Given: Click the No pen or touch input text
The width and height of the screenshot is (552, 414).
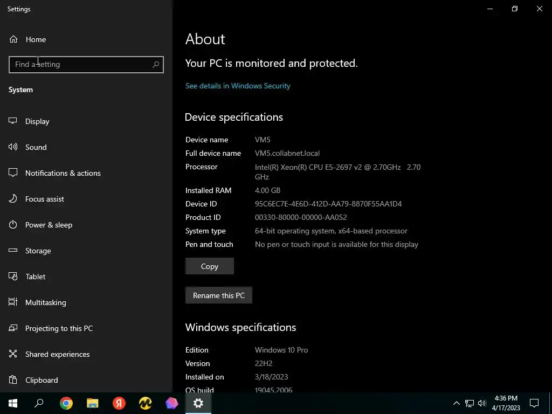Looking at the screenshot, I should click(x=336, y=244).
